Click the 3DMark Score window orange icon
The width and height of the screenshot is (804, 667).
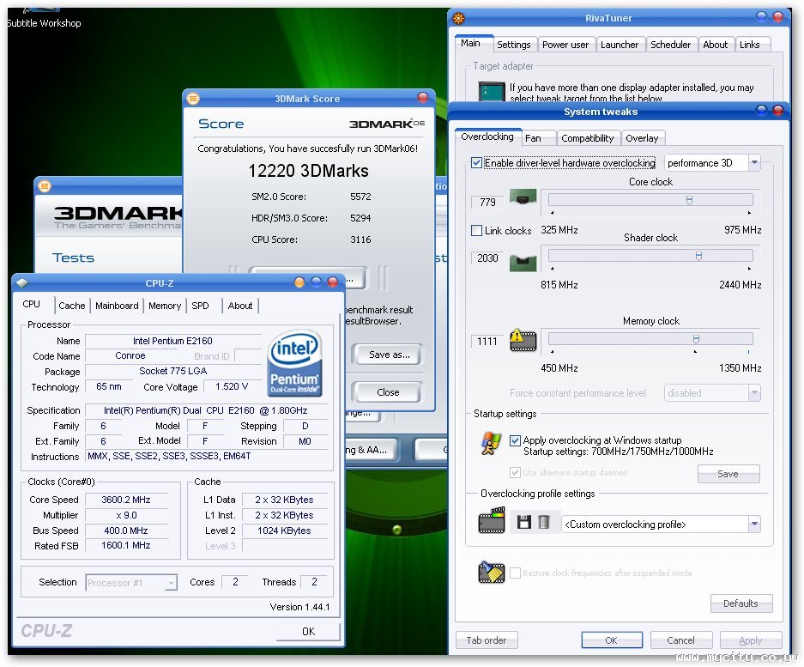click(193, 99)
